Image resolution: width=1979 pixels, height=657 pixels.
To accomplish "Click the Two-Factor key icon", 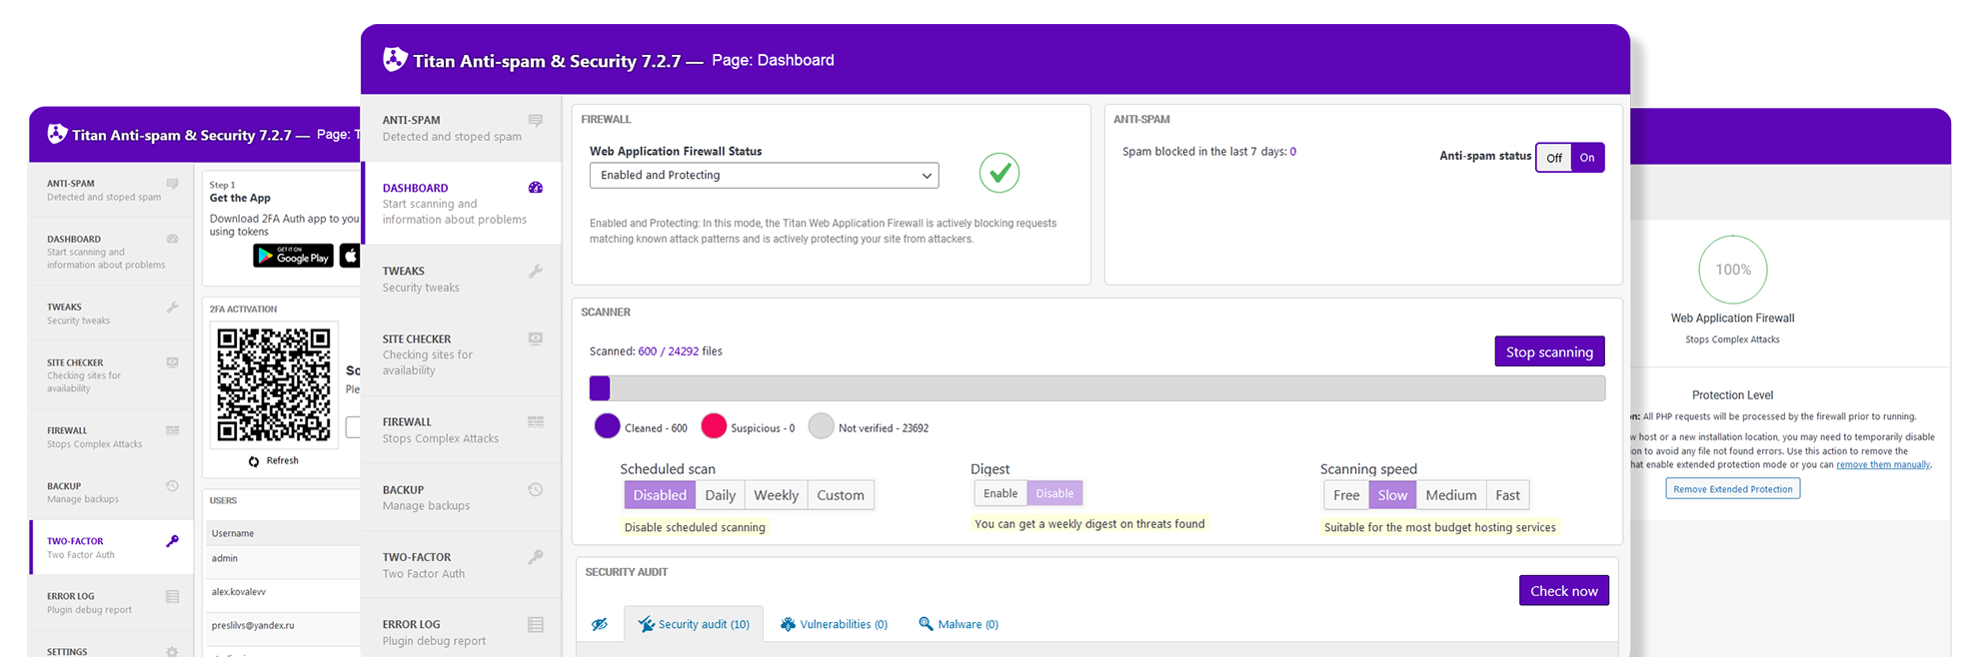I will pos(535,557).
